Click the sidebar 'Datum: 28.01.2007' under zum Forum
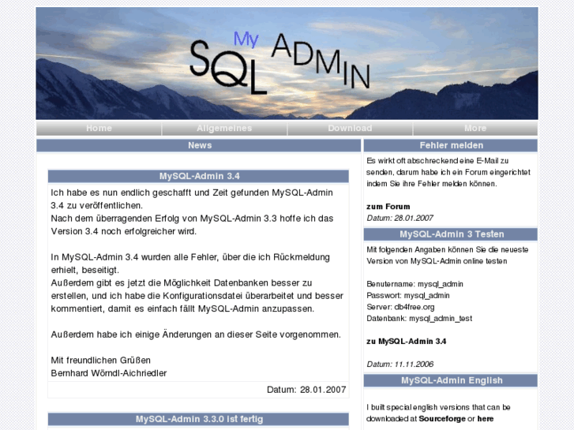 pyautogui.click(x=400, y=218)
